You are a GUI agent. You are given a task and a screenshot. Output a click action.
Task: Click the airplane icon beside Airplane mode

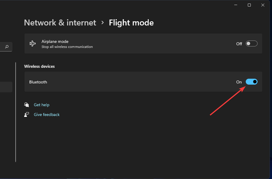point(32,43)
